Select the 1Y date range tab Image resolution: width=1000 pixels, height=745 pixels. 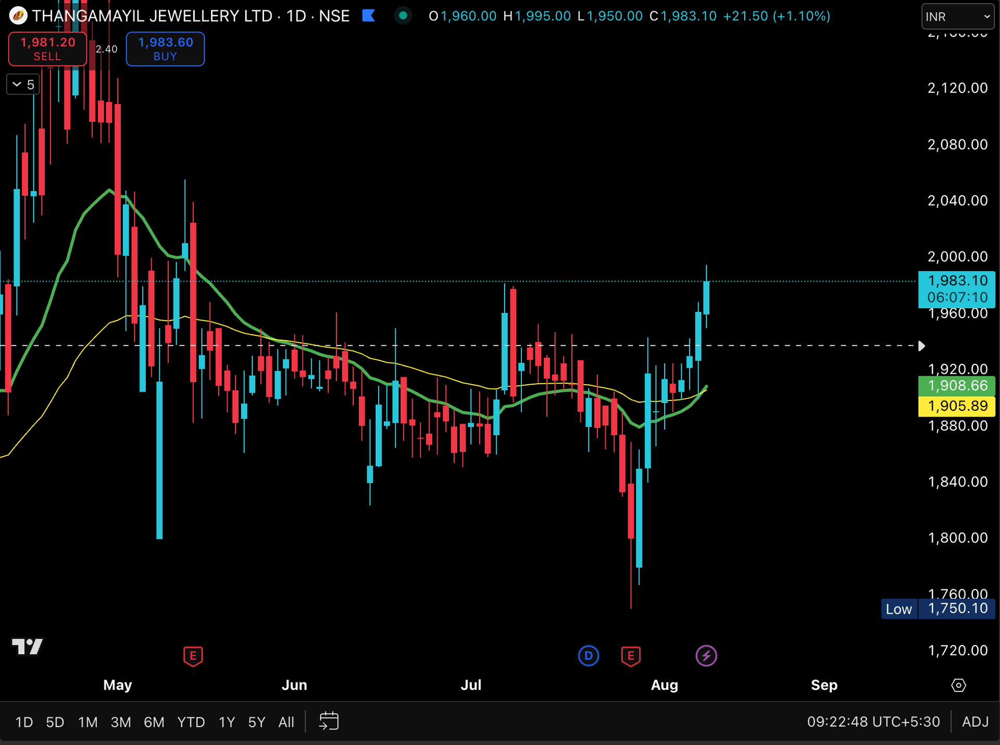click(227, 722)
